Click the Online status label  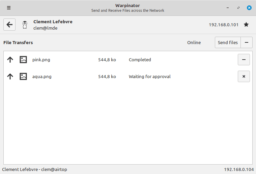[x=194, y=42]
